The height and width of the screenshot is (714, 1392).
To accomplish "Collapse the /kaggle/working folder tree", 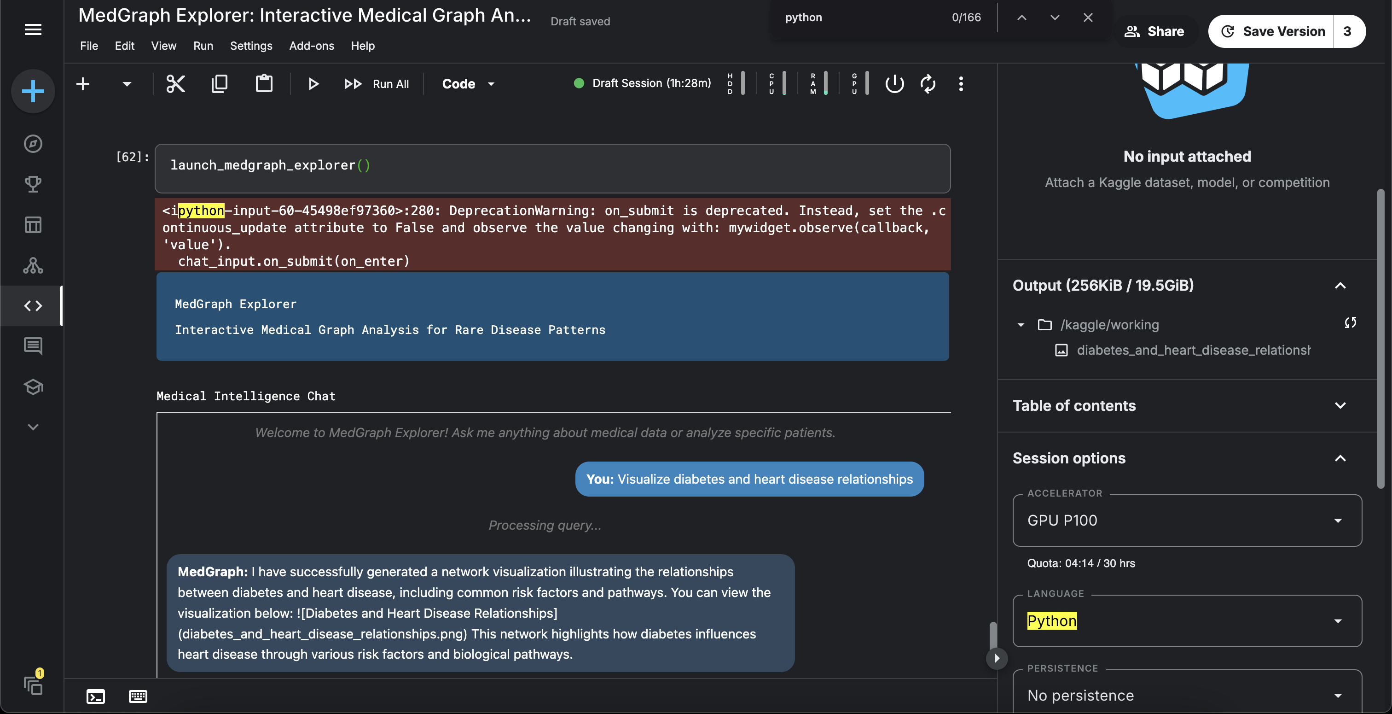I will point(1021,325).
